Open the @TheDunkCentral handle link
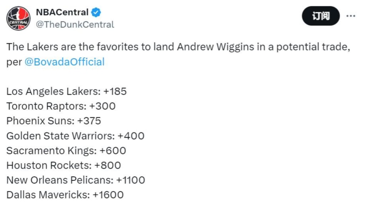 click(x=75, y=25)
